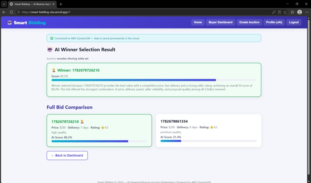Screen dimensions: 311x183
Task: Click the footer copyright text
Action: tap(154, 182)
